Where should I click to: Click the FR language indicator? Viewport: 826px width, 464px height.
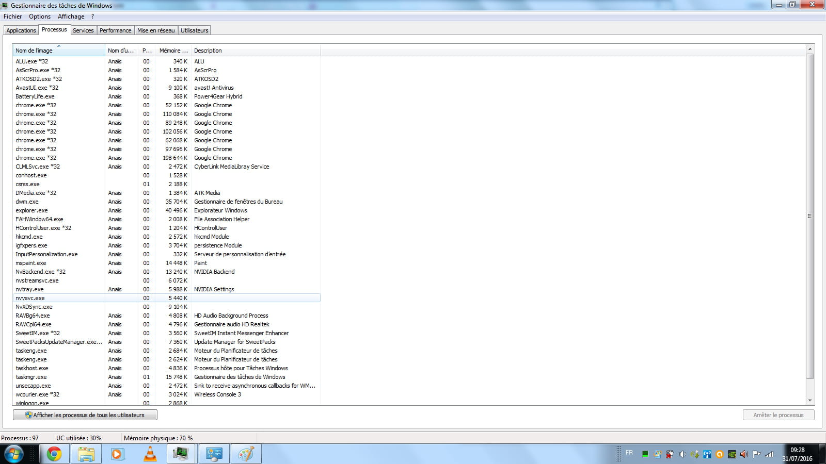coord(629,453)
